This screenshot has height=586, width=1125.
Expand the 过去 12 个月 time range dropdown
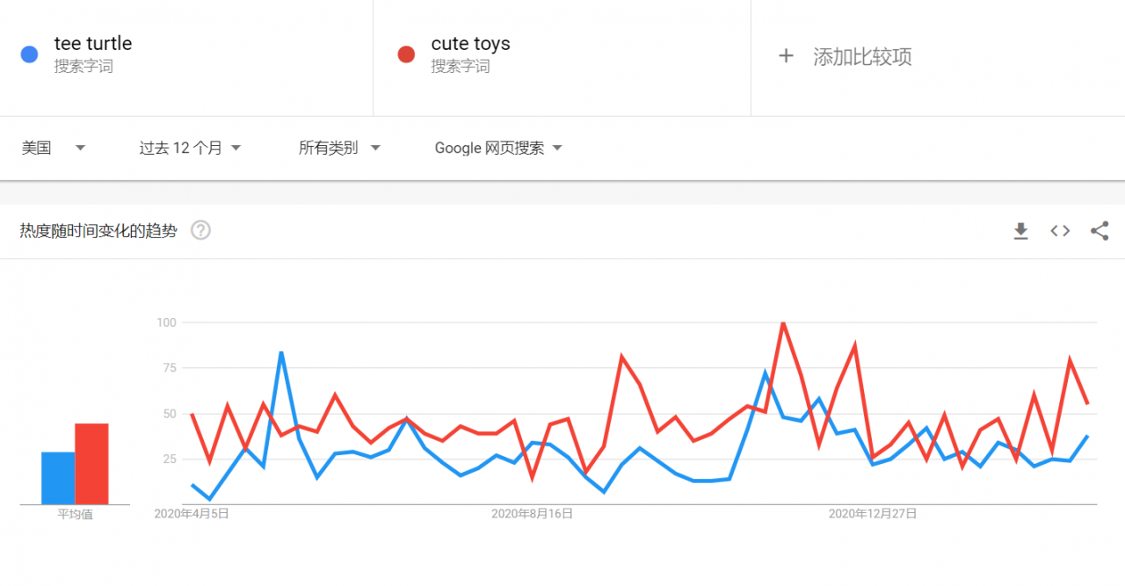190,148
